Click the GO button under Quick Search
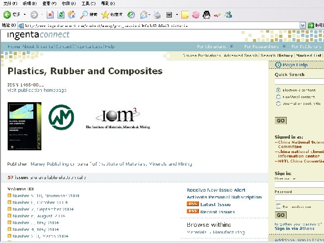The height and width of the screenshot is (243, 324). click(x=281, y=121)
